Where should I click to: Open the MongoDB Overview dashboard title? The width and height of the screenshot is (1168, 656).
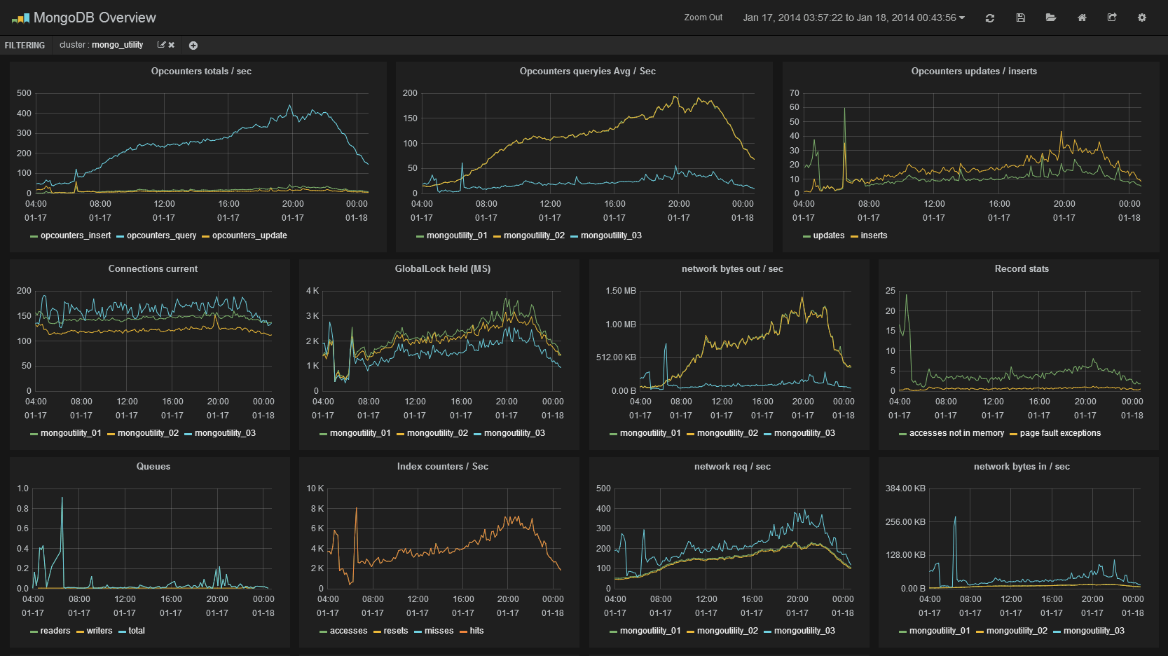tap(95, 18)
